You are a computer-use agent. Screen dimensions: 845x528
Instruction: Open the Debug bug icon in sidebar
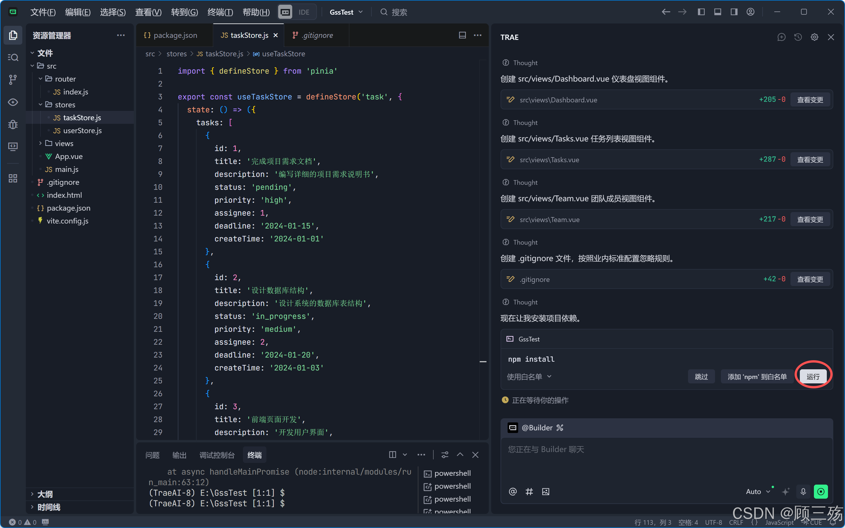point(13,124)
